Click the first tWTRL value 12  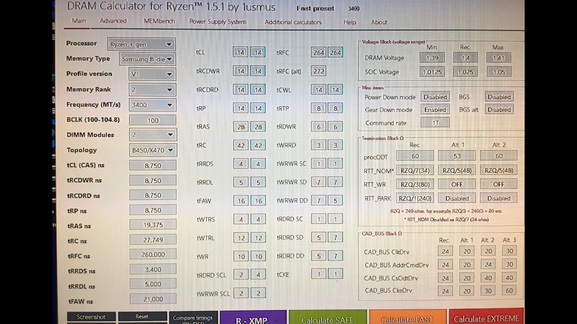pyautogui.click(x=241, y=238)
